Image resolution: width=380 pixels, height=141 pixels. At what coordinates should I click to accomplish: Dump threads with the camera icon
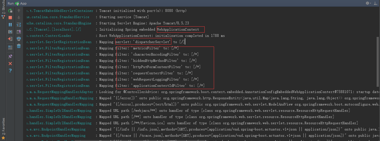tap(10, 32)
